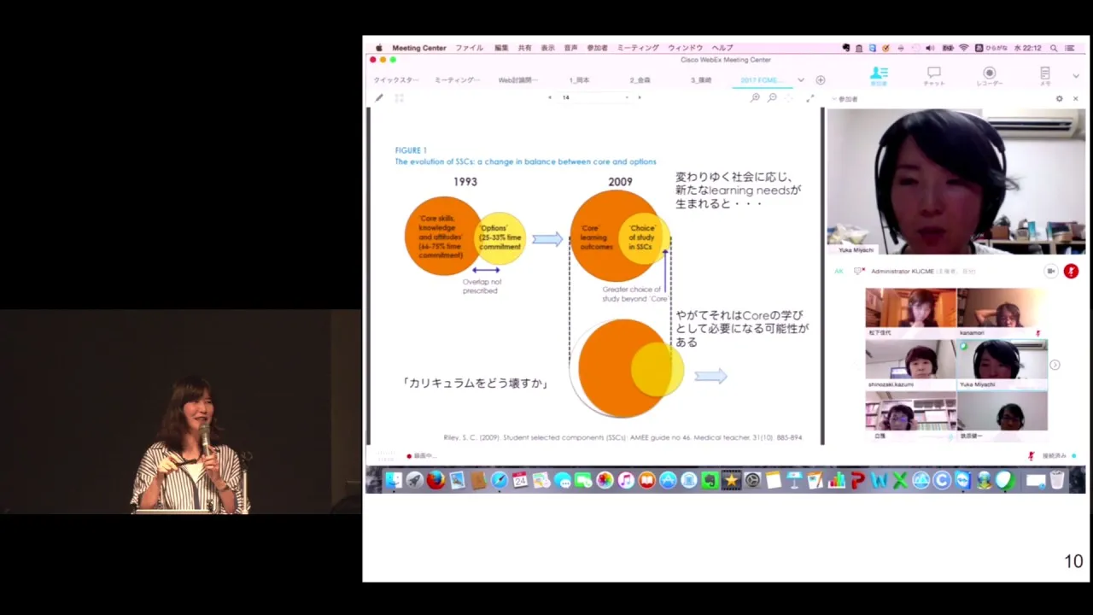The height and width of the screenshot is (615, 1093).
Task: Open Photos app in the Dock
Action: click(605, 480)
